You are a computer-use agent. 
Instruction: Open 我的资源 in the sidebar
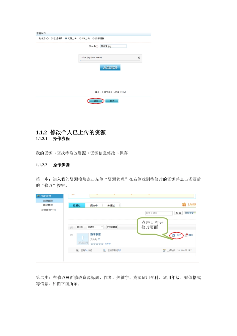[46, 196]
